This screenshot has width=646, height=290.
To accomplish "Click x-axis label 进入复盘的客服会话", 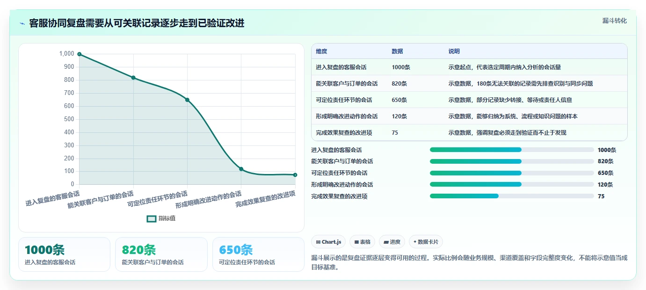I will pyautogui.click(x=52, y=198).
